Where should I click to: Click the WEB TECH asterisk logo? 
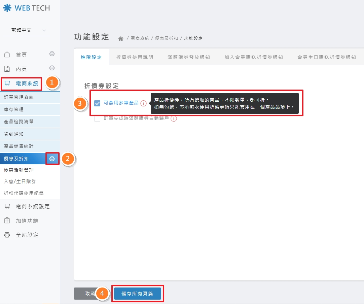point(7,7)
